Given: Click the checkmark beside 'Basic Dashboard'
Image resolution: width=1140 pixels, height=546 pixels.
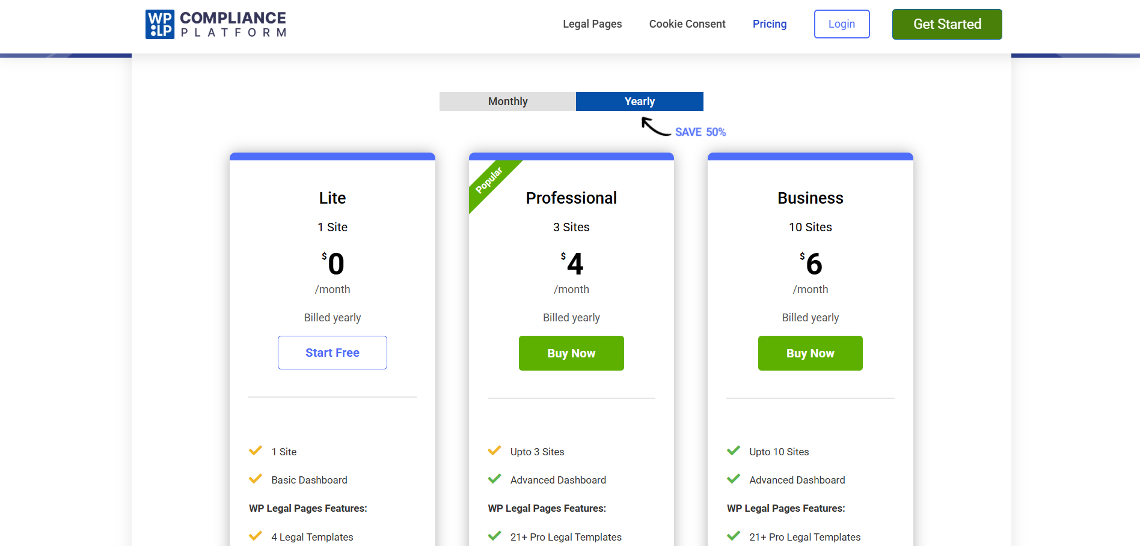Looking at the screenshot, I should click(255, 479).
